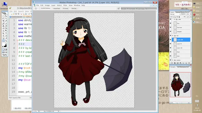The height and width of the screenshot is (113, 202).
Task: Hide the front hair layer
Action: pyautogui.click(x=170, y=28)
